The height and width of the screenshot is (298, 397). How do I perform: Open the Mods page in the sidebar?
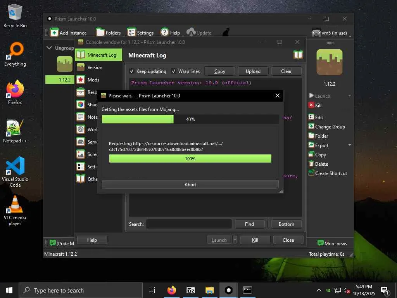pos(98,80)
